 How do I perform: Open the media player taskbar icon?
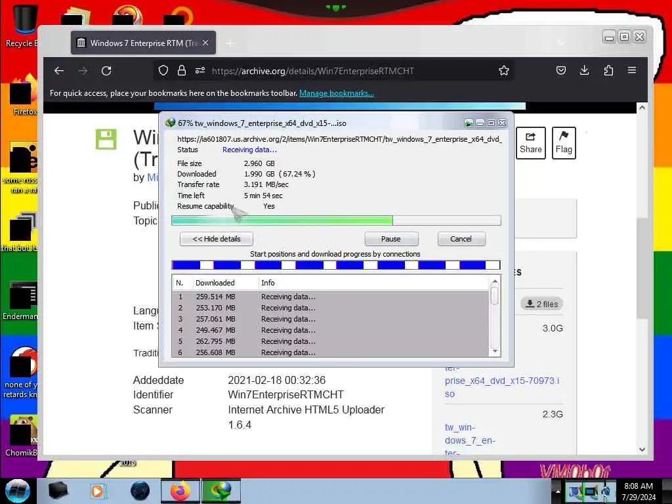point(98,491)
